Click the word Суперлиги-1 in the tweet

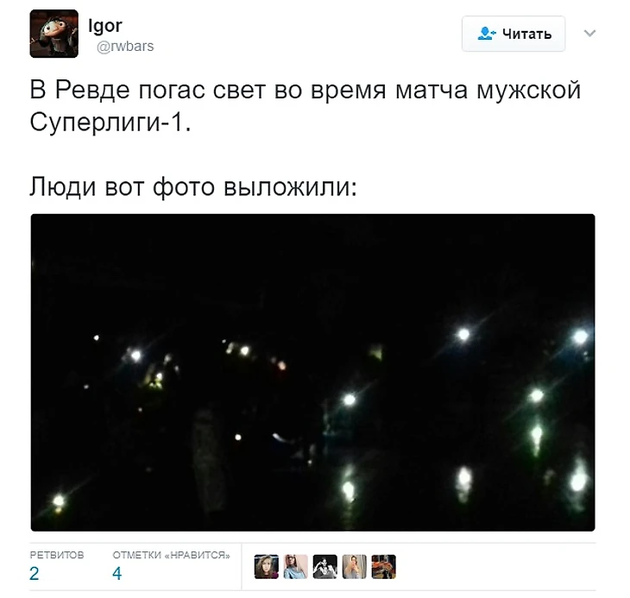[x=110, y=122]
